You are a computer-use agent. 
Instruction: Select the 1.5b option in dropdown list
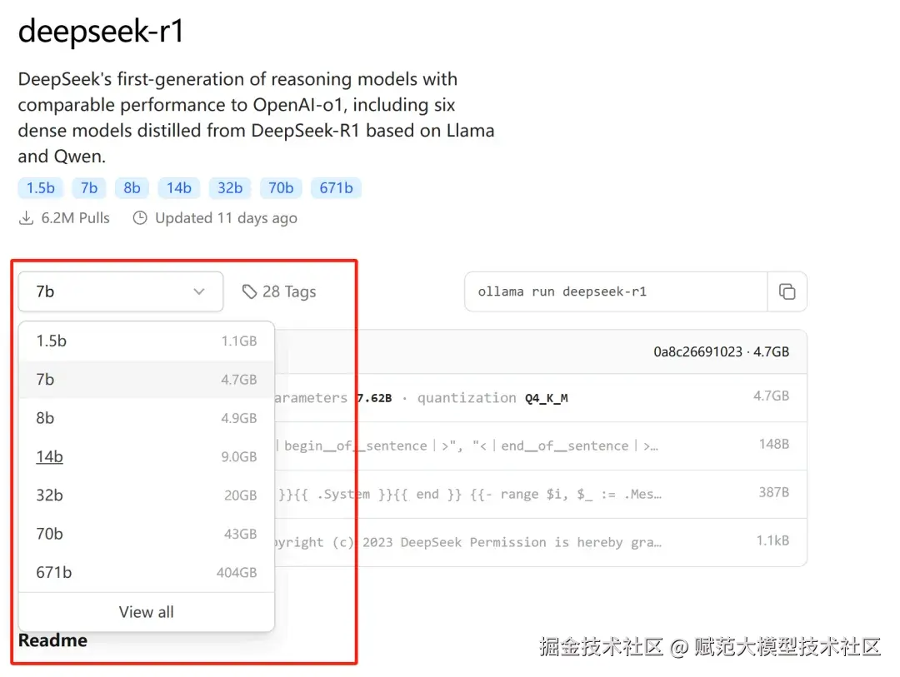[x=147, y=341]
